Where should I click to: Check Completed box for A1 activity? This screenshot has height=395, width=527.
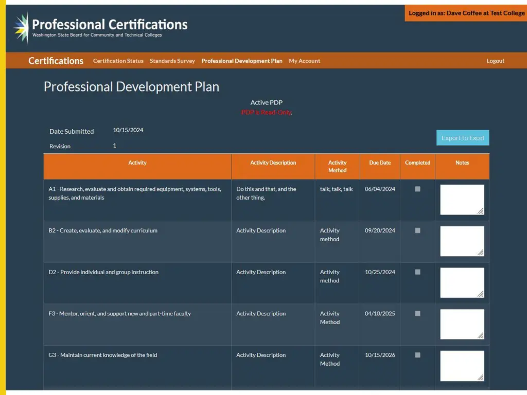(x=417, y=189)
